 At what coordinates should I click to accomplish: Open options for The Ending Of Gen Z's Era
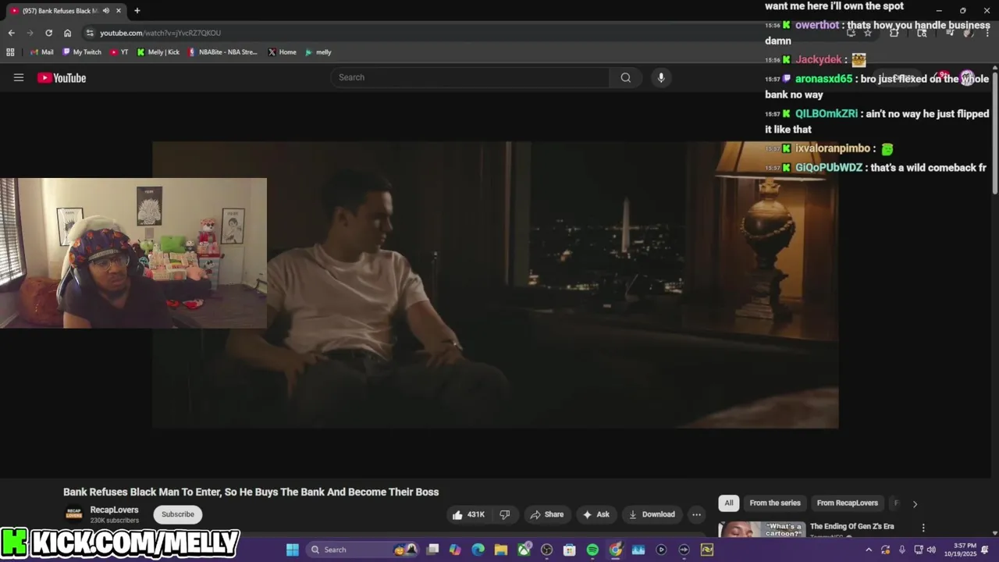coord(923,528)
